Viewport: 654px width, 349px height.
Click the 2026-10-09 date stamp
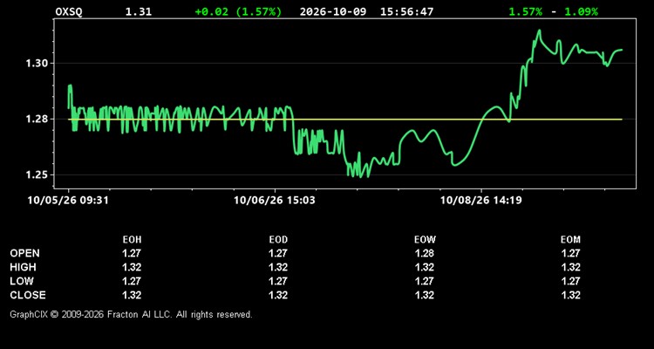click(333, 11)
